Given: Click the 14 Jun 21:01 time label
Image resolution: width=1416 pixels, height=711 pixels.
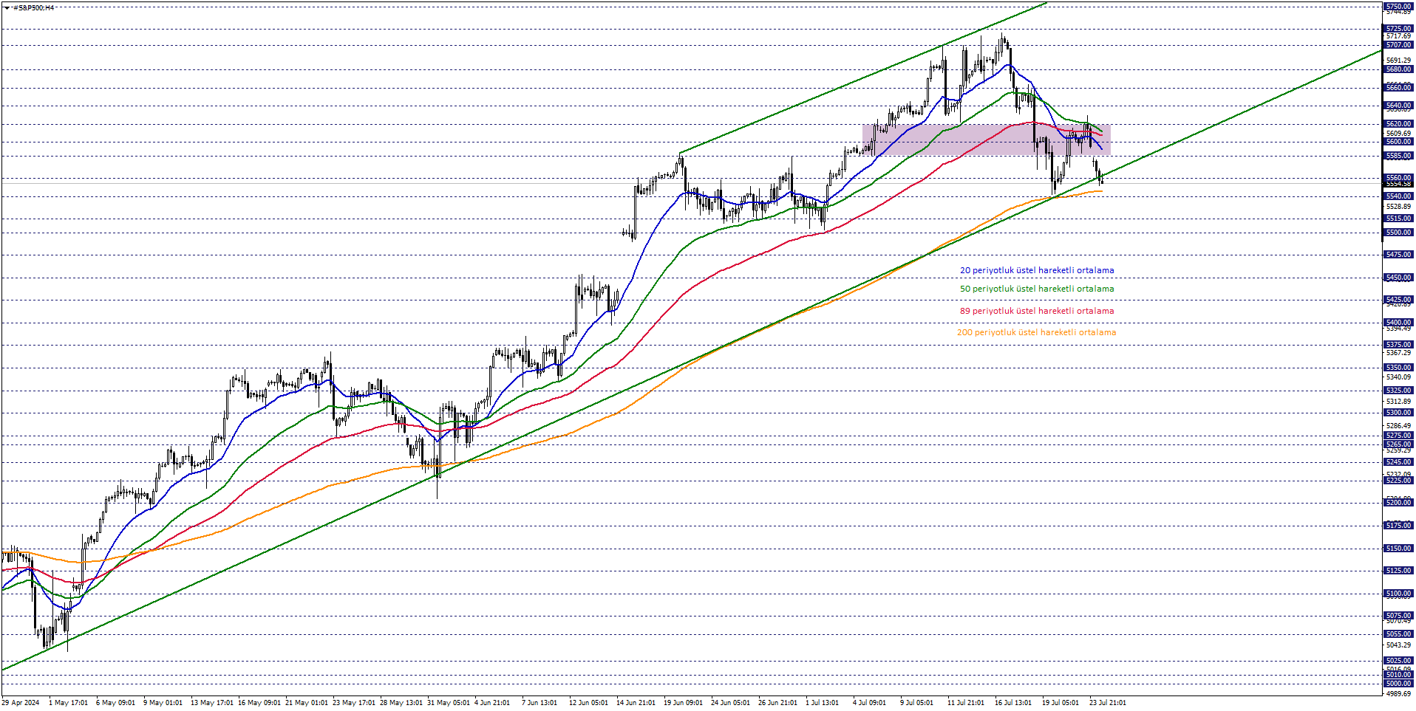Looking at the screenshot, I should click(x=636, y=703).
